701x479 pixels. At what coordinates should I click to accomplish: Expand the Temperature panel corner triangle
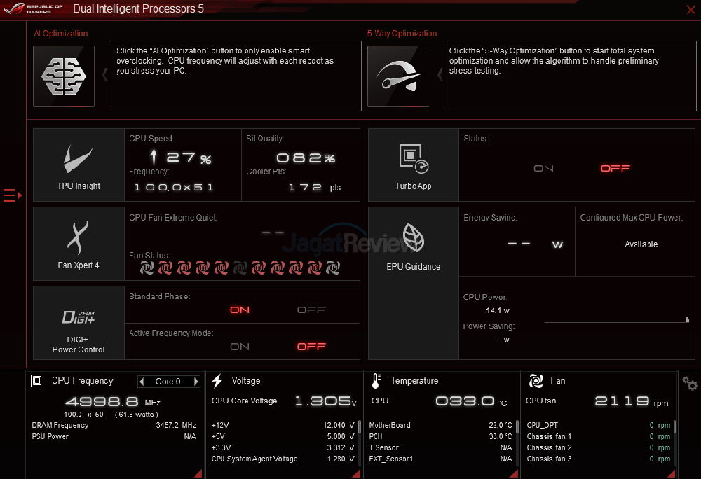(514, 473)
